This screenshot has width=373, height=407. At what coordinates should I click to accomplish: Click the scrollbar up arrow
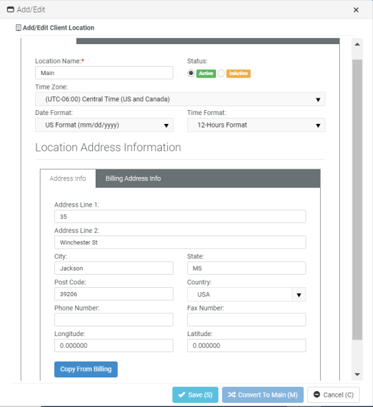(x=357, y=44)
